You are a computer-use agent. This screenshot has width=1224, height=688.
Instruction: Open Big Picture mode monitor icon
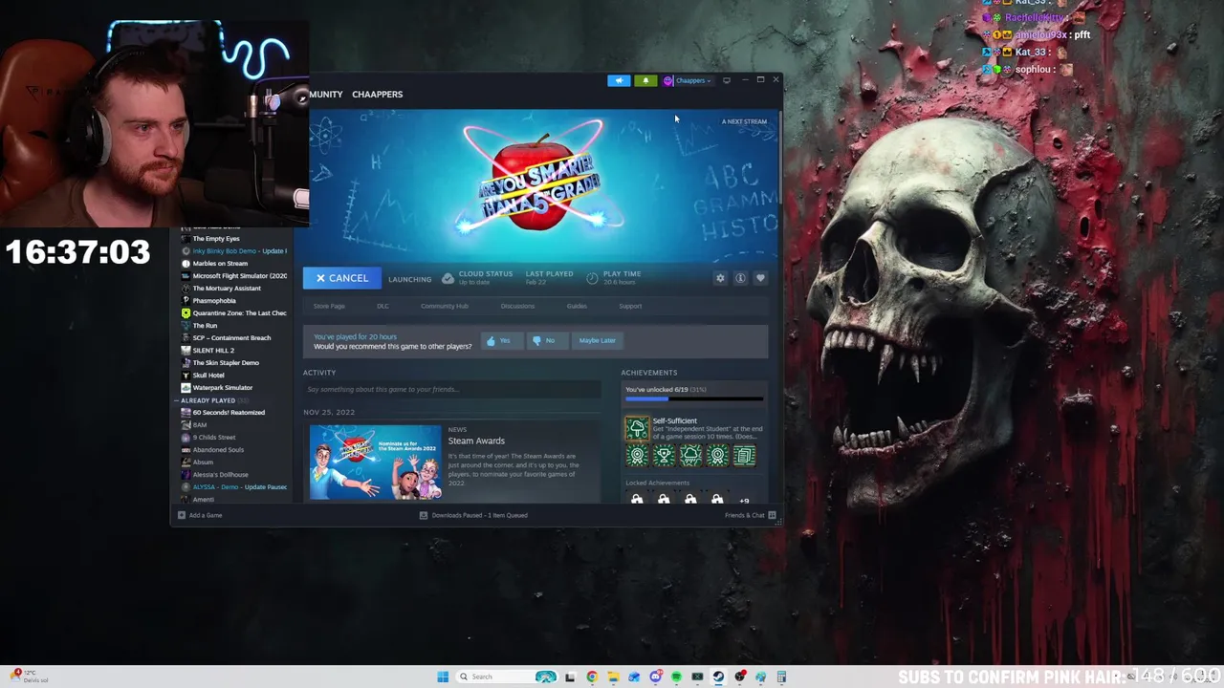(x=727, y=80)
